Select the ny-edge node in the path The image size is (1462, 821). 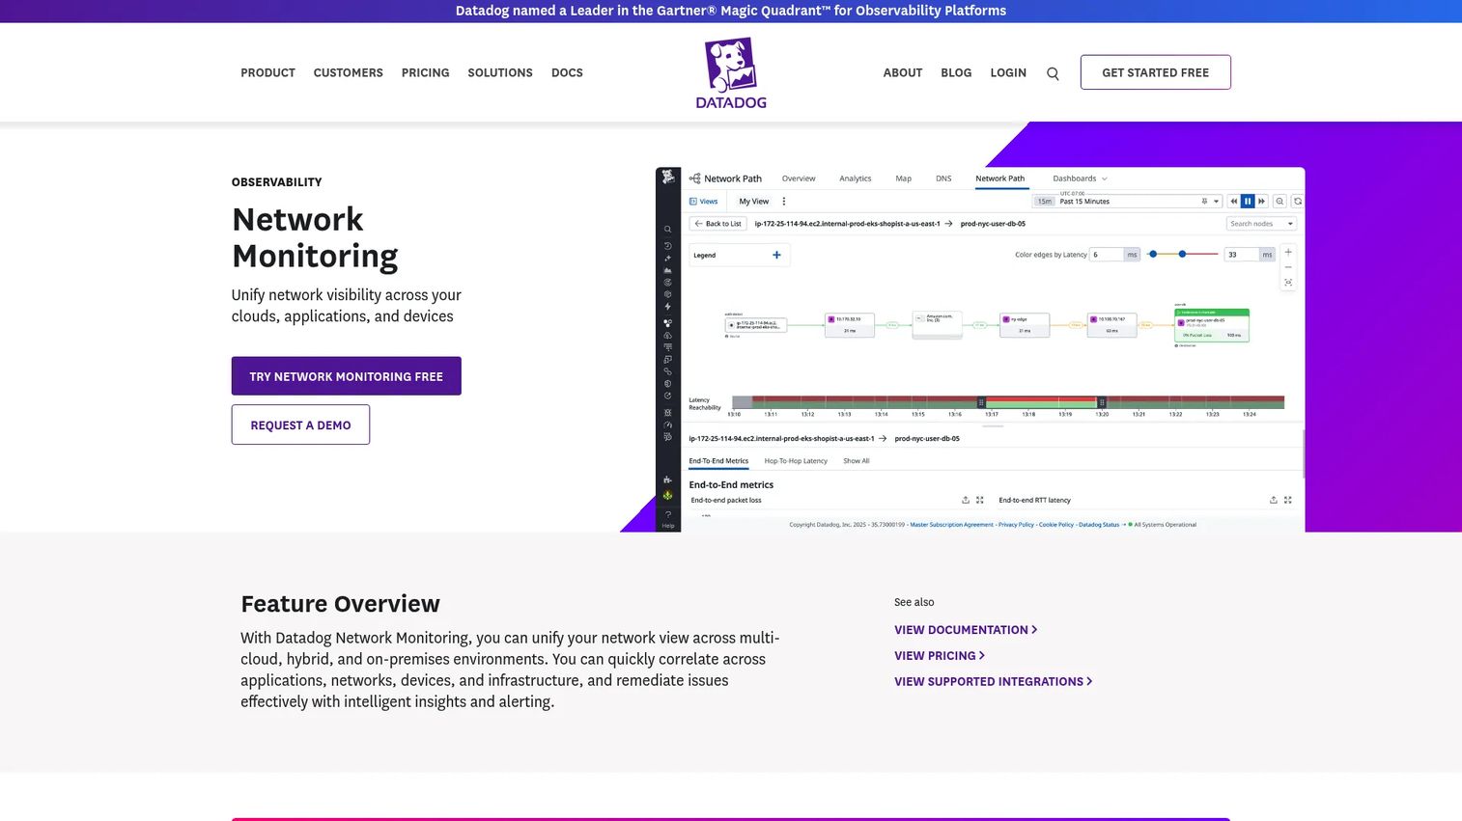pos(1025,324)
